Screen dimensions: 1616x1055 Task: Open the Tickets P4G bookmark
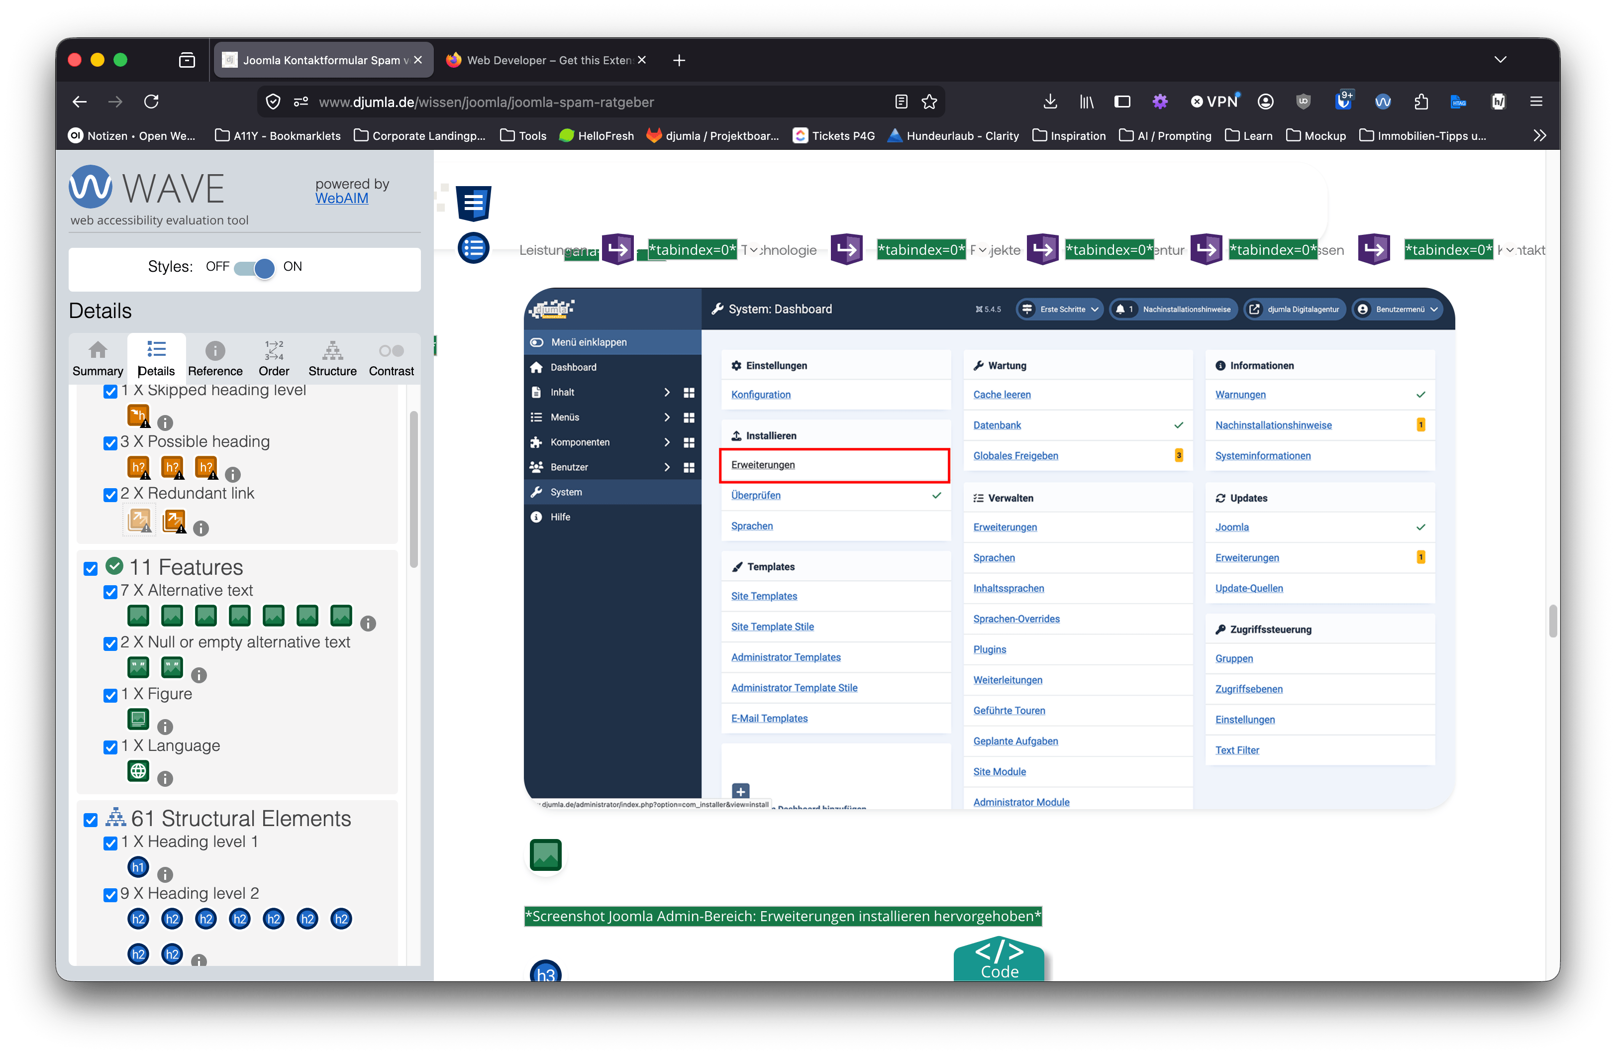(834, 136)
